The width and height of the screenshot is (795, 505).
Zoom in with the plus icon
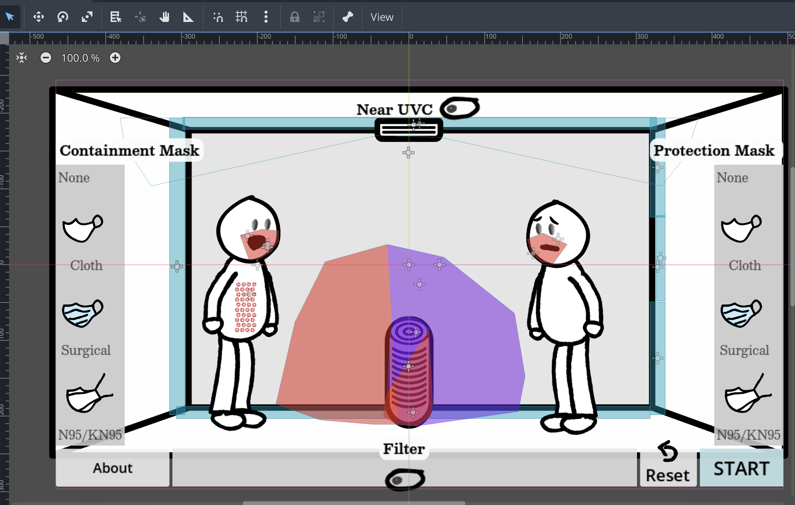click(x=115, y=58)
